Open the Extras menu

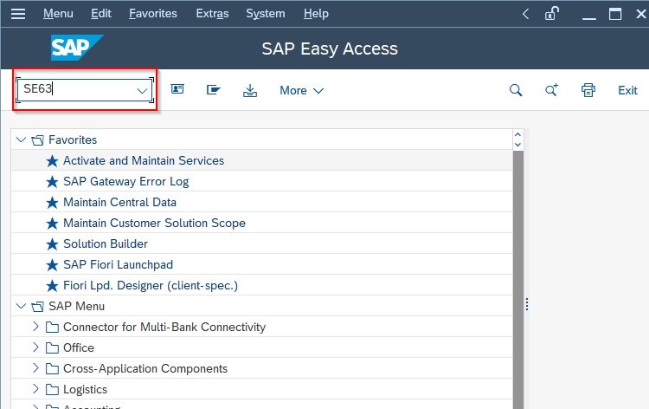pos(212,14)
